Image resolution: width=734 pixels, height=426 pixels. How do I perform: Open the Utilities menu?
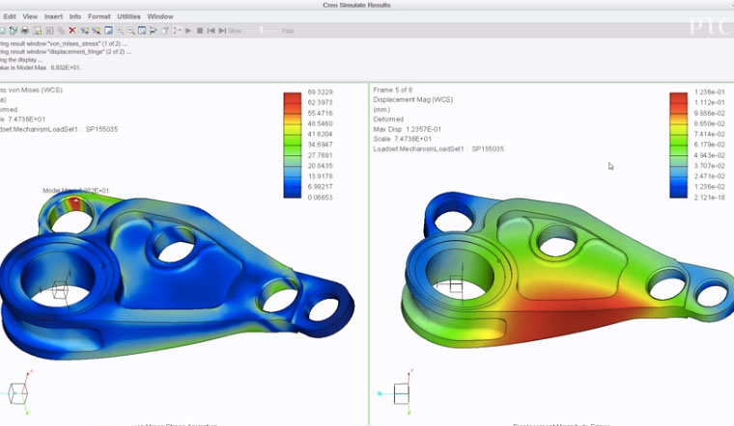click(128, 16)
